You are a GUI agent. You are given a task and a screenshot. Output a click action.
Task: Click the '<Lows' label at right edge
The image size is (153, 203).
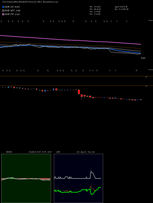(x=151, y=70)
